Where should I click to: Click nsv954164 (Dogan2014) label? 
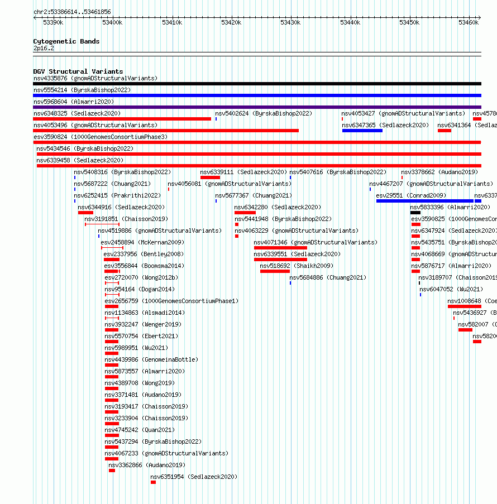tap(140, 290)
